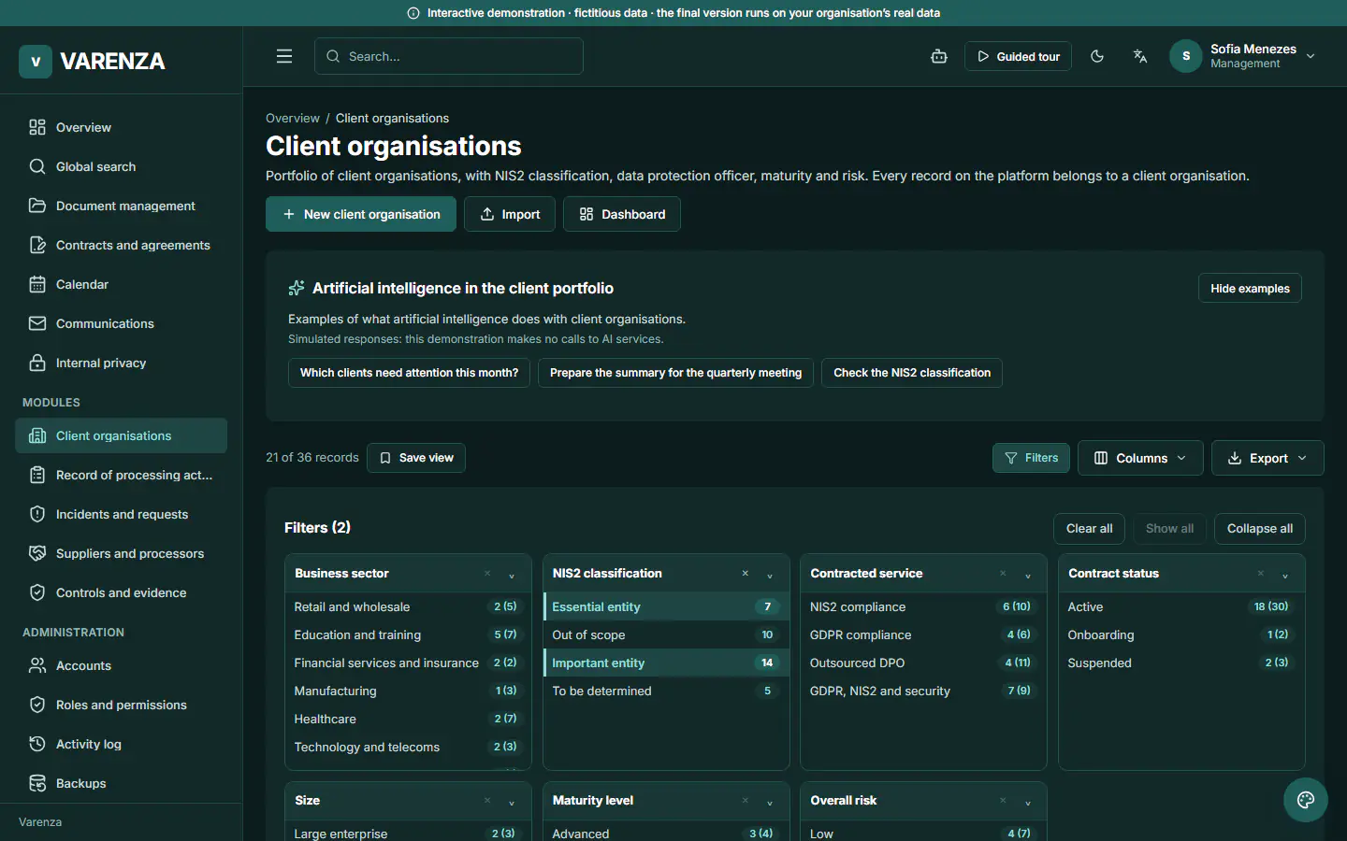
Task: Click the Overview breadcrumb link
Action: point(293,118)
